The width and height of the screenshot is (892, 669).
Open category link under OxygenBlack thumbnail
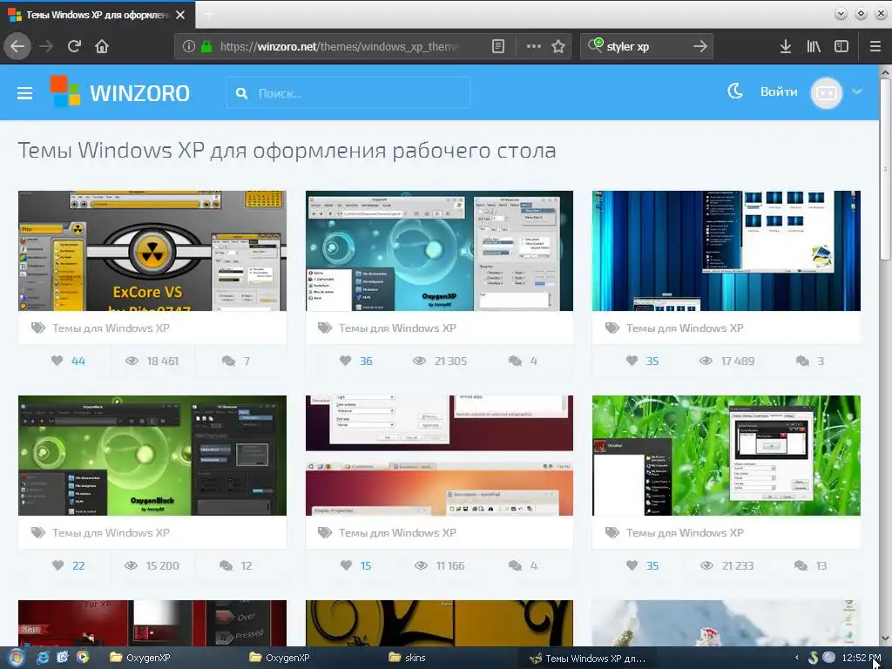(x=111, y=532)
